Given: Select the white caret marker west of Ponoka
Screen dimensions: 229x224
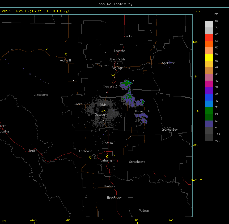Looking at the screenshot, I should click(x=97, y=39).
